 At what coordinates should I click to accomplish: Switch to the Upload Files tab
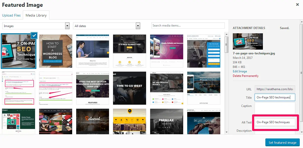point(11,15)
